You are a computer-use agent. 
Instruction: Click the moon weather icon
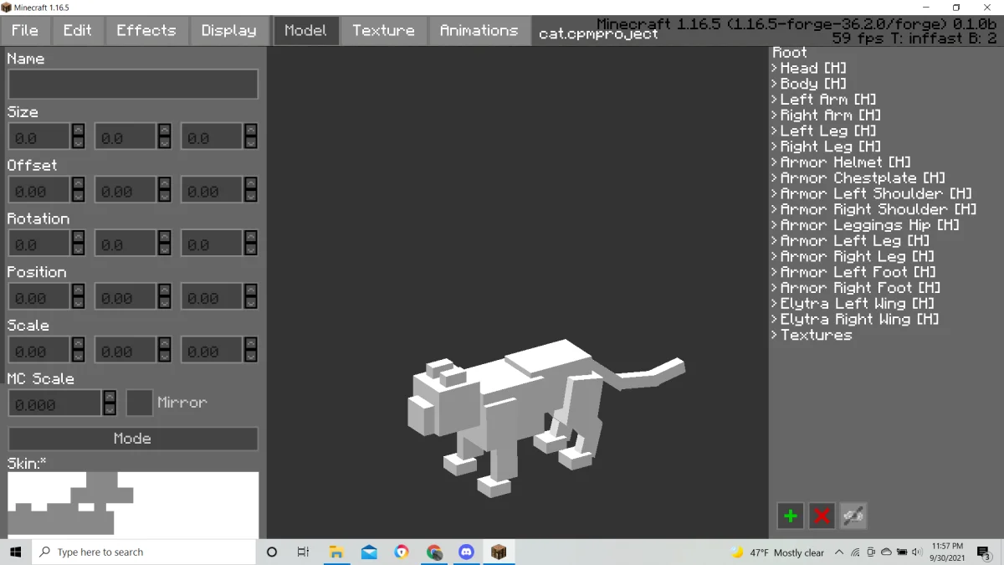pyautogui.click(x=737, y=552)
